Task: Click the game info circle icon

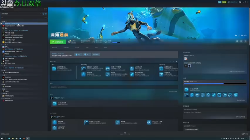Action: click(241, 41)
